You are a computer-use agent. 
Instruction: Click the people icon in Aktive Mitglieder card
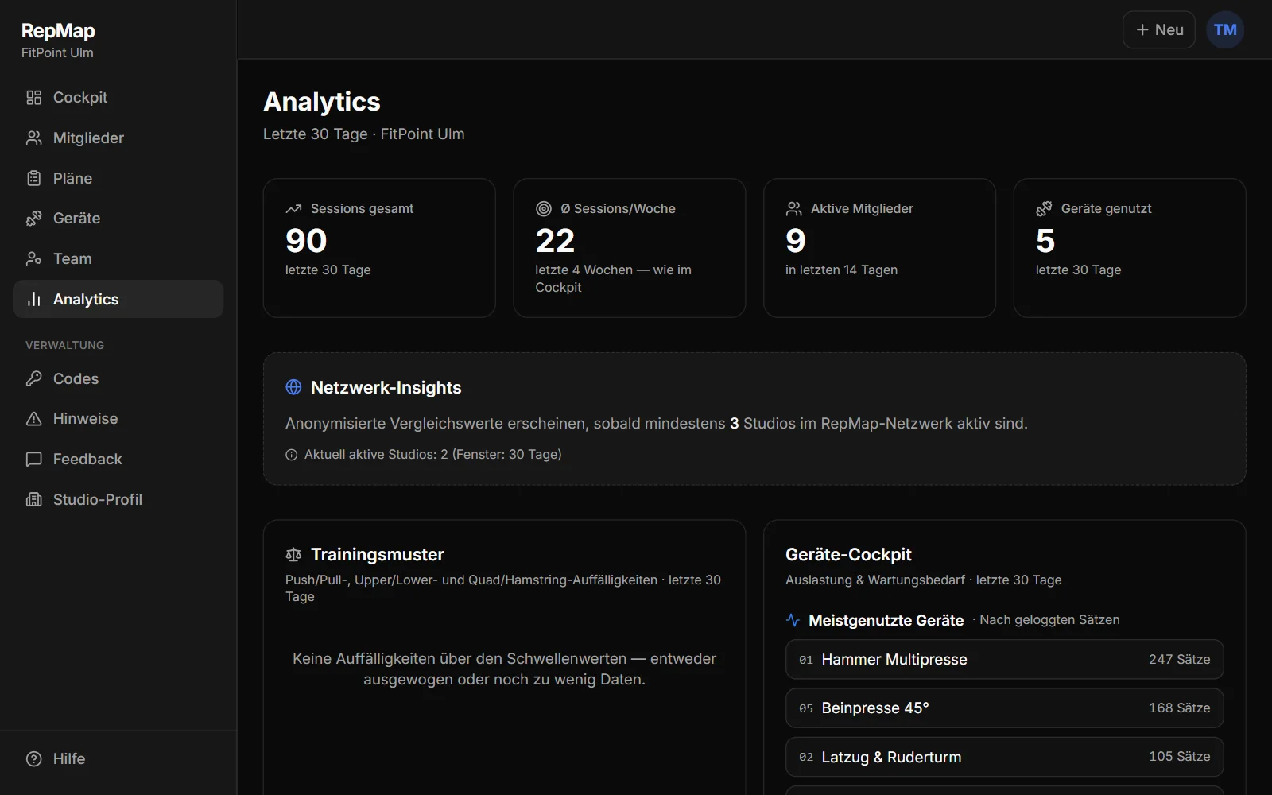(x=793, y=208)
